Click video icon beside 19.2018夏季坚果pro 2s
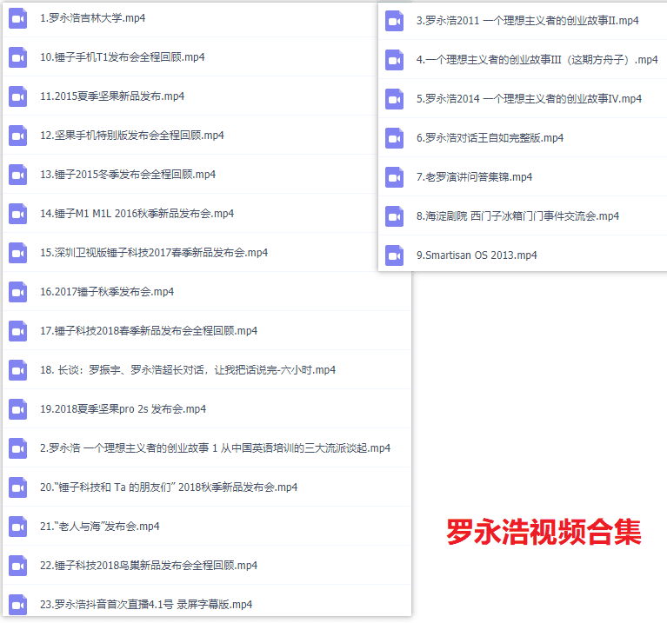 click(18, 409)
